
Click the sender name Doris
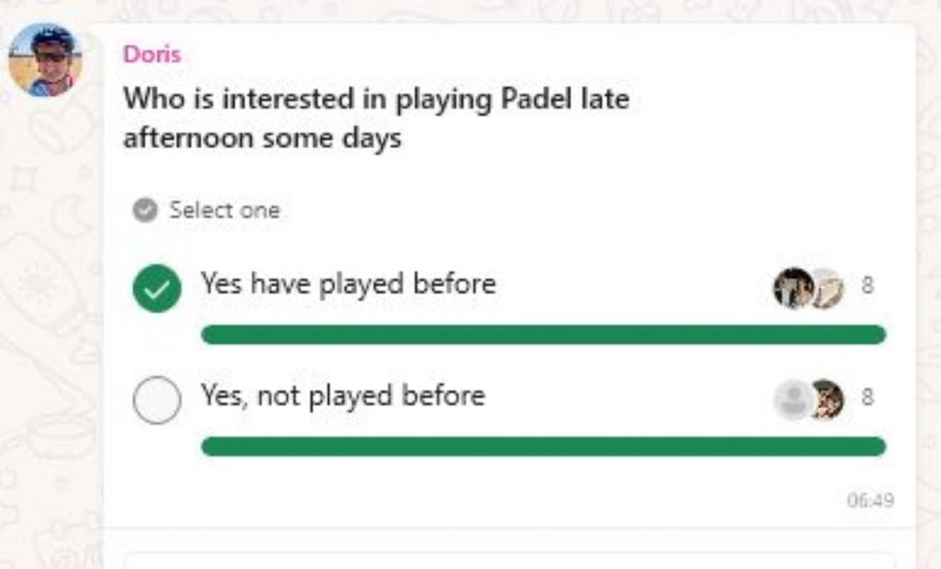(x=152, y=54)
